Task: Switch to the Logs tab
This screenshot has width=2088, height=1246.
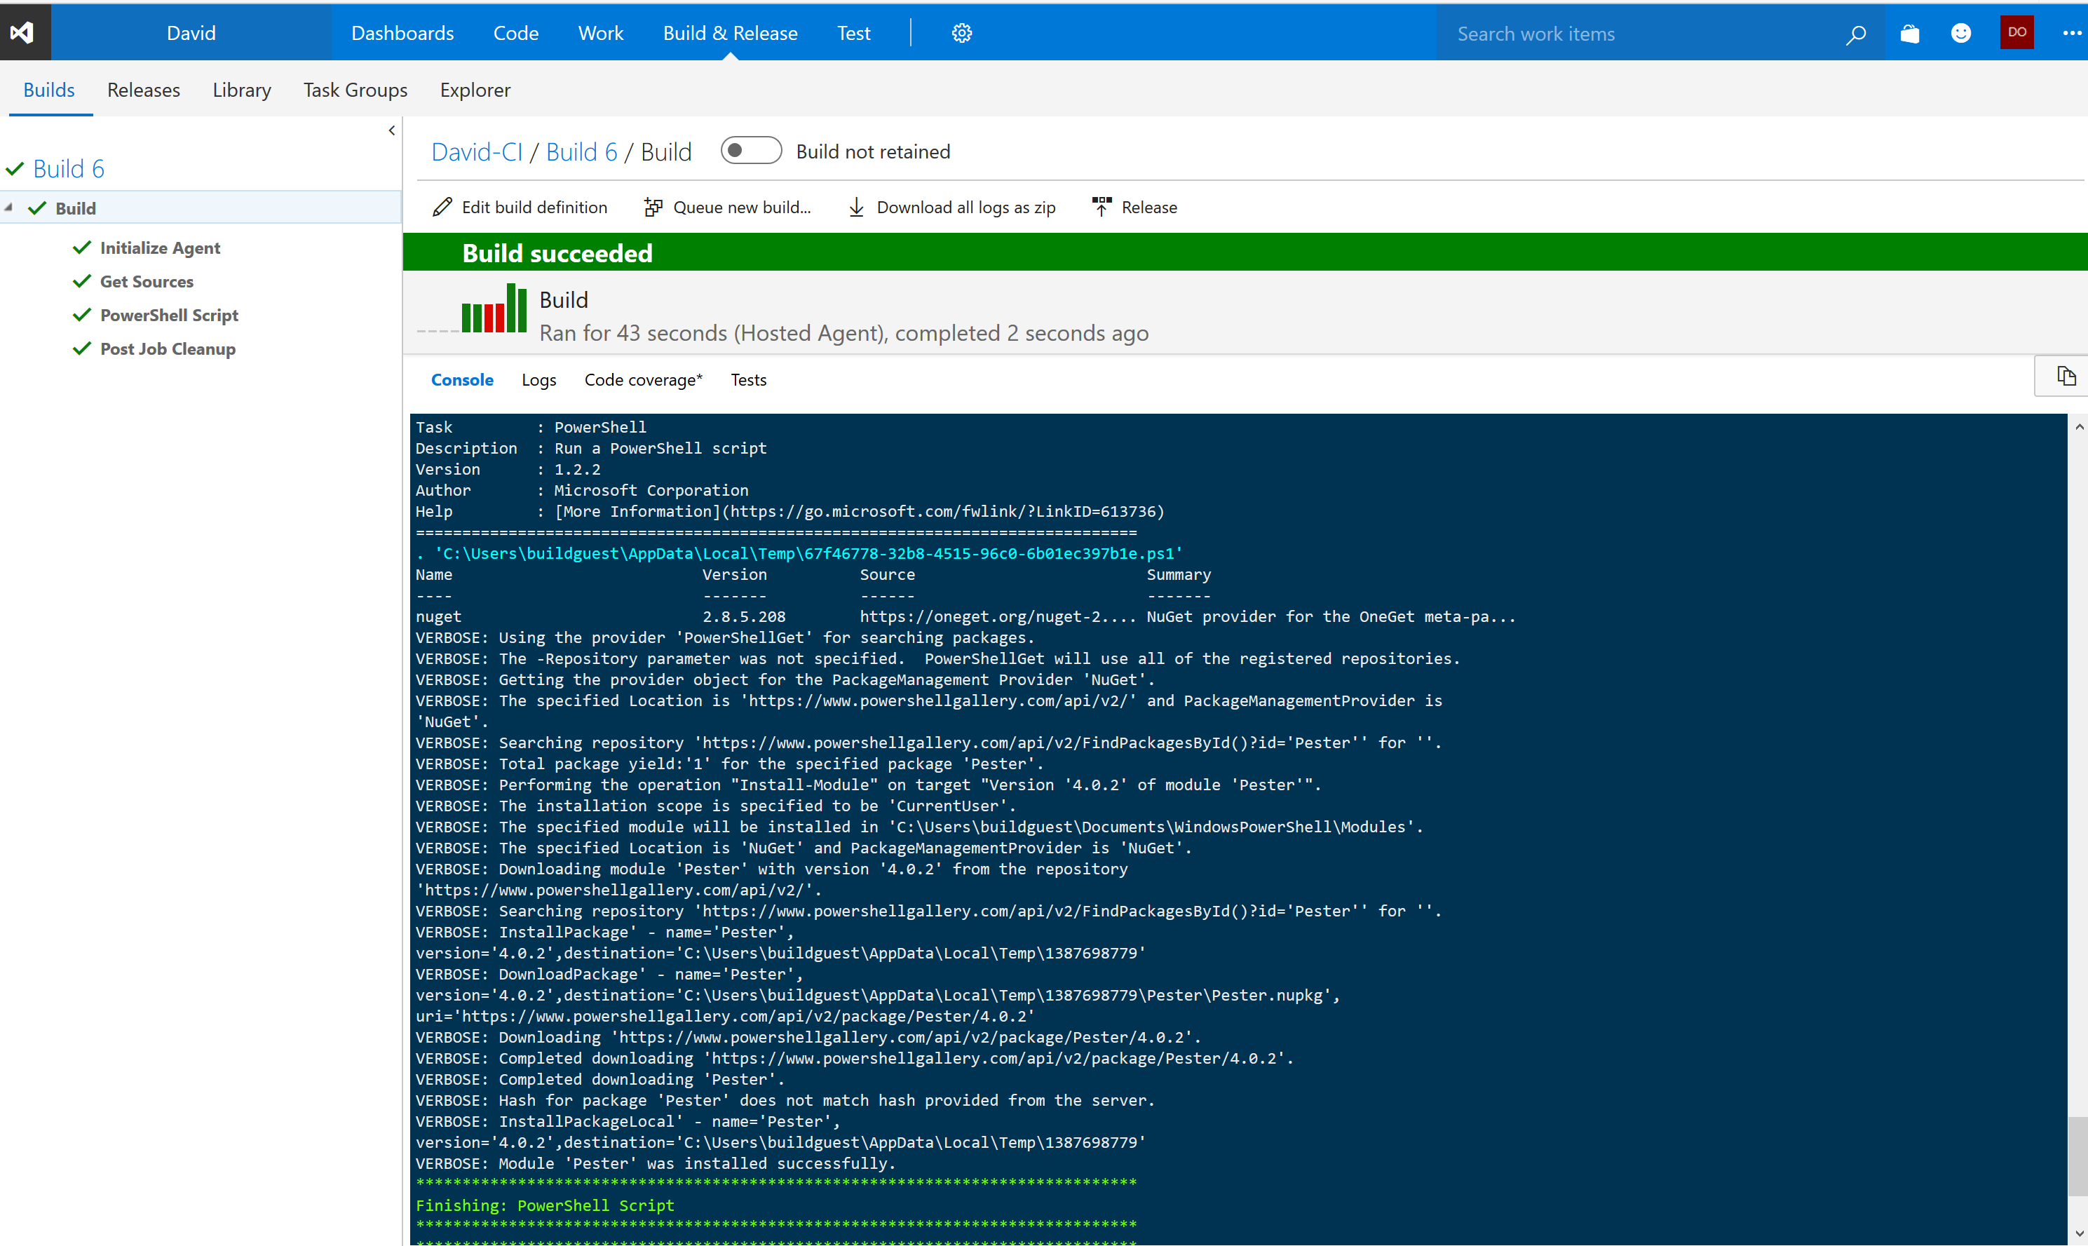Action: pyautogui.click(x=538, y=379)
